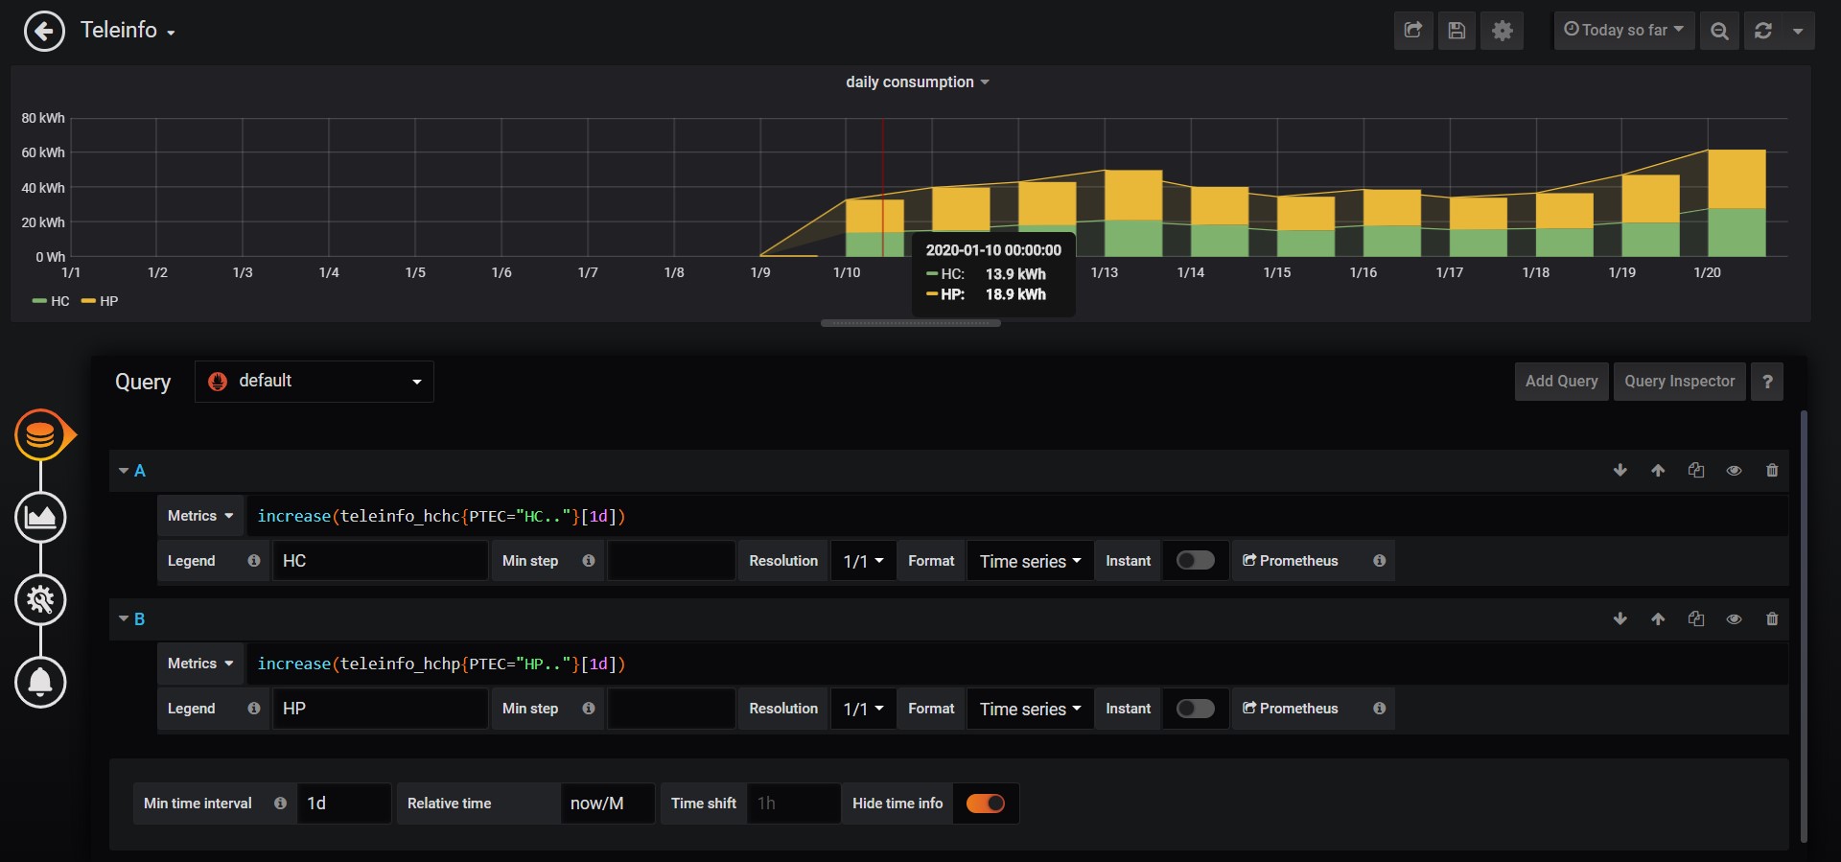The height and width of the screenshot is (862, 1841).
Task: Open Format Time series dropdown of query B
Action: (x=1030, y=709)
